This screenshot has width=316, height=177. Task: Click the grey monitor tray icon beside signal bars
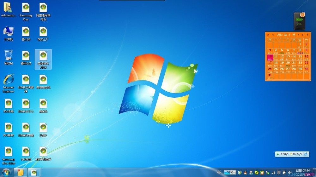click(279, 173)
